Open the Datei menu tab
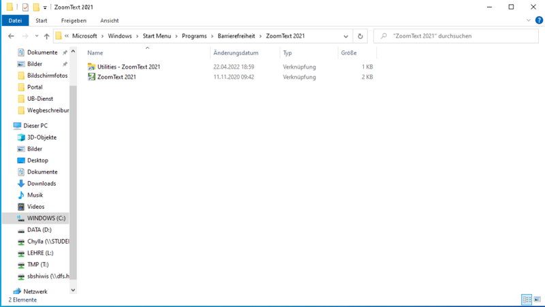 click(x=15, y=20)
